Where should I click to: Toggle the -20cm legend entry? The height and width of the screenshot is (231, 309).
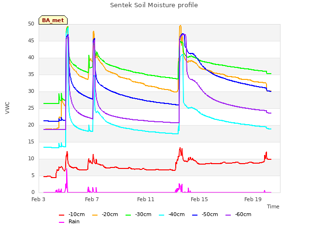105,215
